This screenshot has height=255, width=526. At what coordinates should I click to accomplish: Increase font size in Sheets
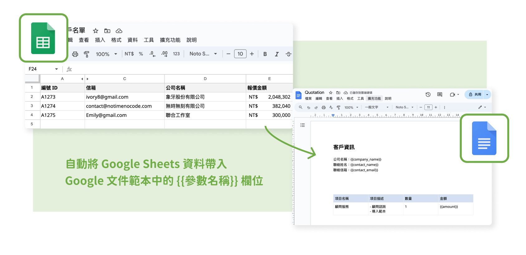tap(252, 54)
